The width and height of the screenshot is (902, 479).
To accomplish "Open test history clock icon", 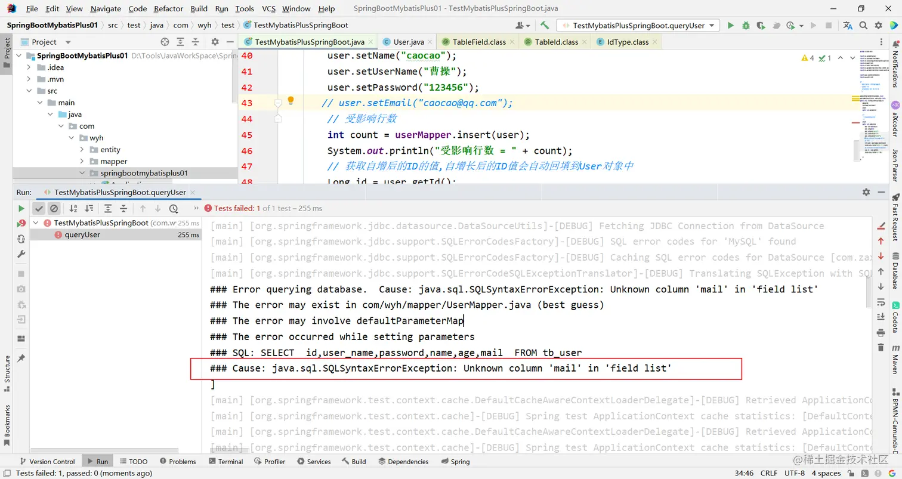I will (174, 208).
